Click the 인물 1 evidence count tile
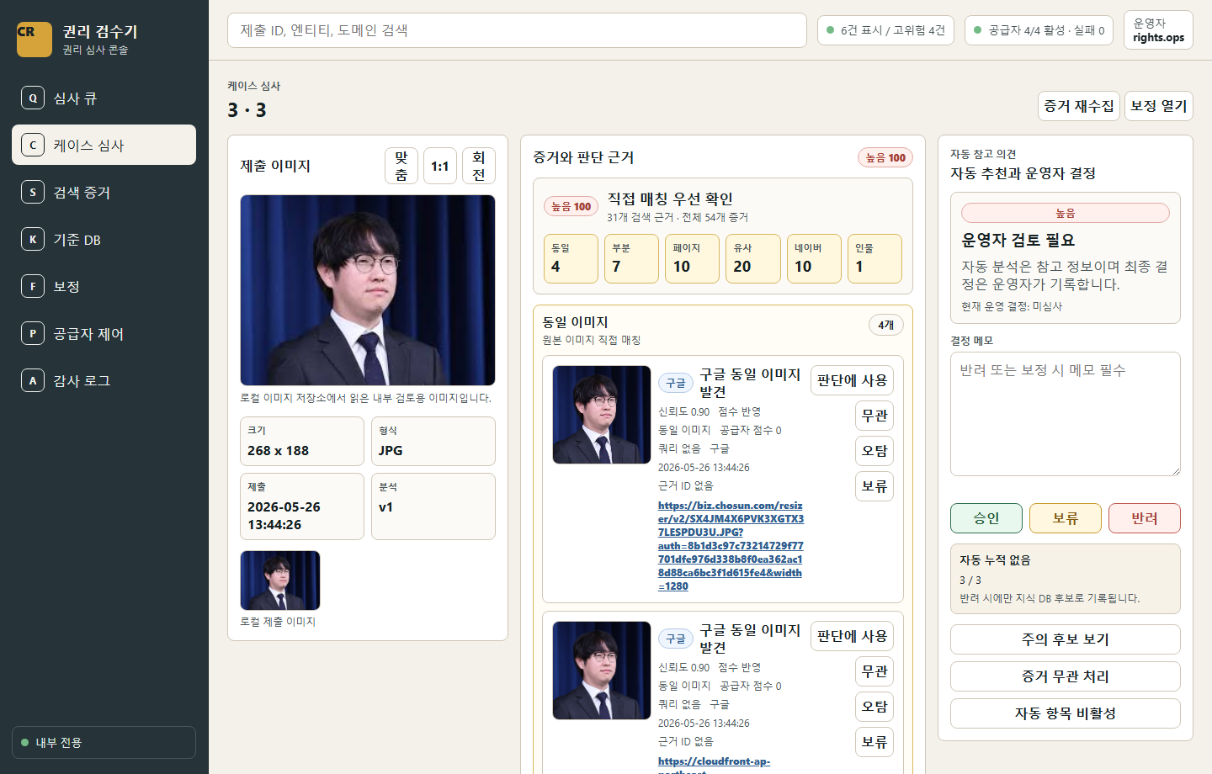Viewport: 1212px width, 774px height. pyautogui.click(x=874, y=258)
